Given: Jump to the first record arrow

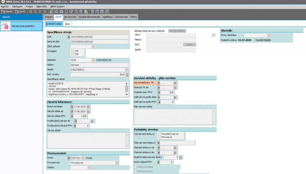Looking at the screenshot, I should click(30, 12).
